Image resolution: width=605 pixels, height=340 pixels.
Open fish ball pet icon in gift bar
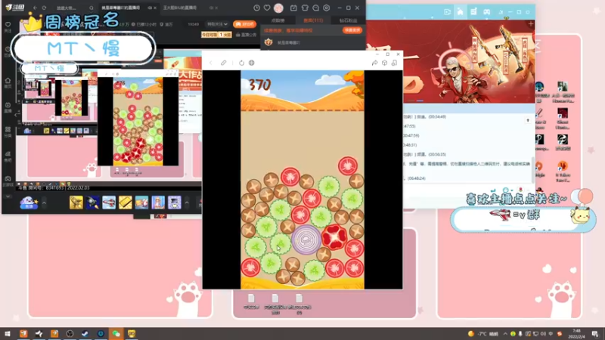tap(29, 202)
